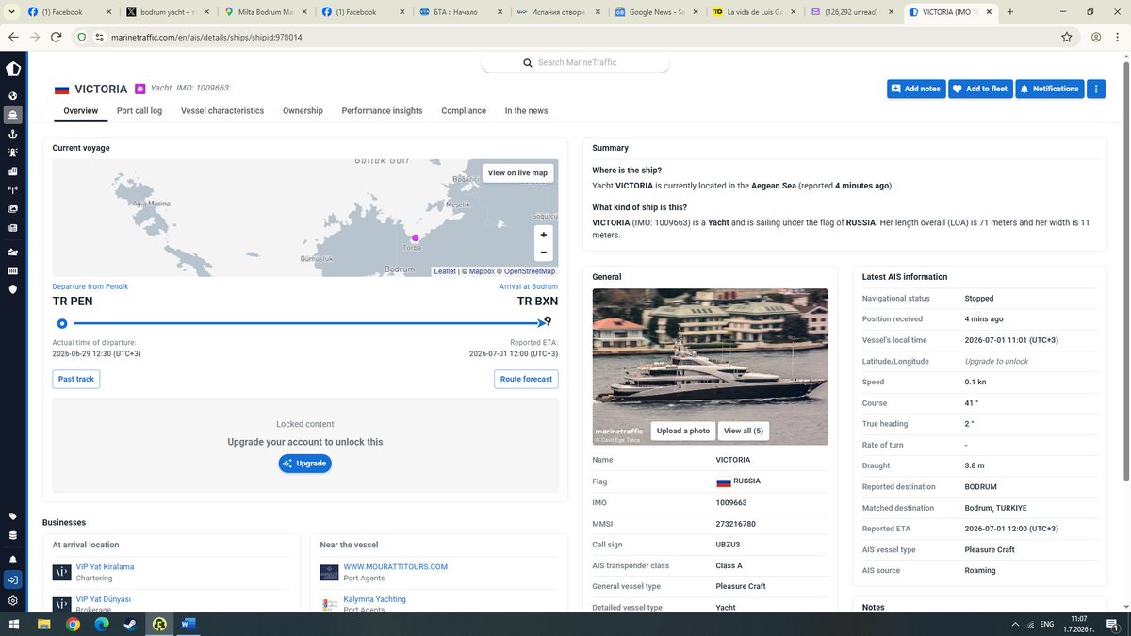The width and height of the screenshot is (1131, 636).
Task: Open the VIP Yat Kiralama link
Action: [105, 566]
